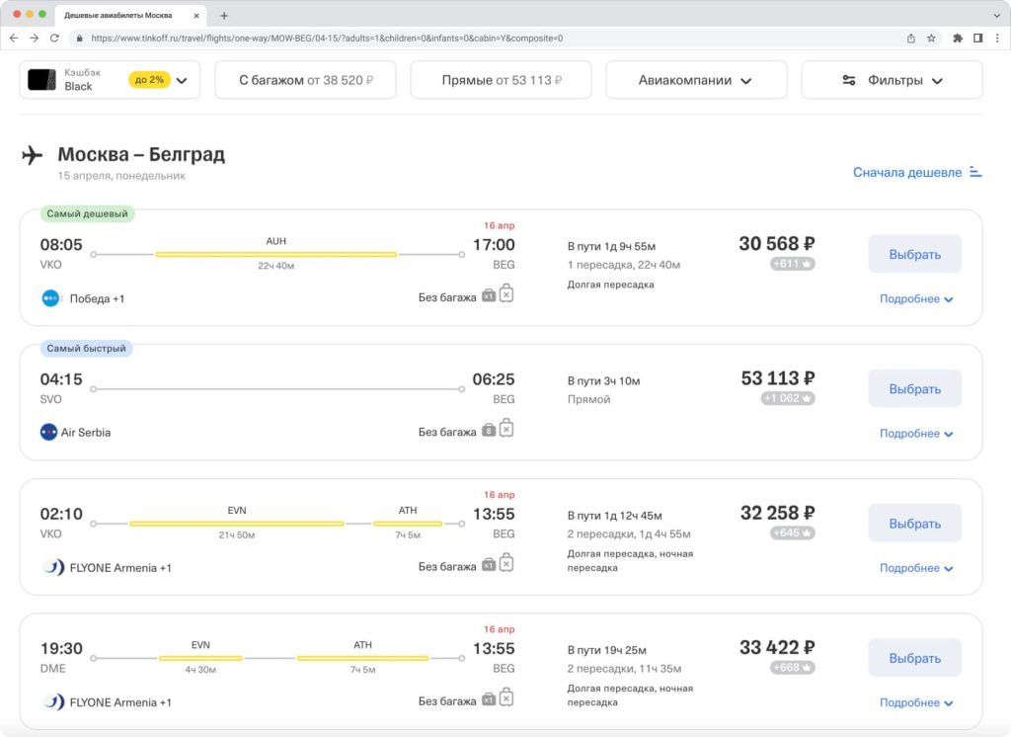This screenshot has height=737, width=1011.
Task: Close the Дешевые авиабилеты Москва tab
Action: pos(196,16)
